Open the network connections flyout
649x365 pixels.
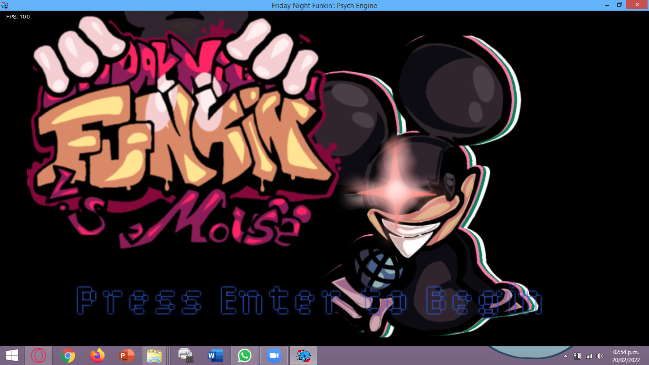(x=588, y=355)
